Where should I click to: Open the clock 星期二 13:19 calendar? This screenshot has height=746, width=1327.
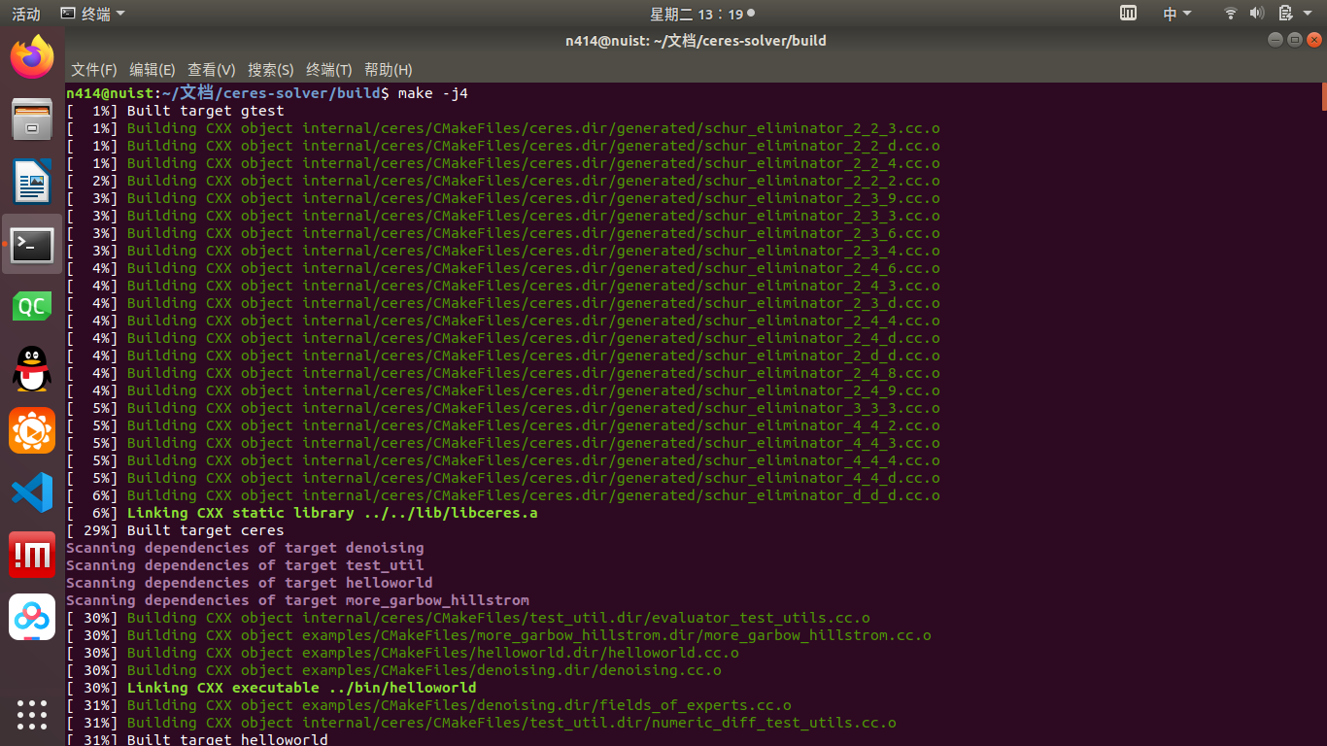[x=701, y=14]
